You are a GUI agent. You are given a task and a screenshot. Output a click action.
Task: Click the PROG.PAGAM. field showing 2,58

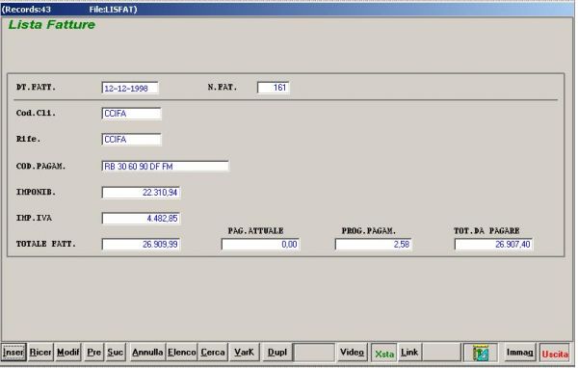click(373, 244)
